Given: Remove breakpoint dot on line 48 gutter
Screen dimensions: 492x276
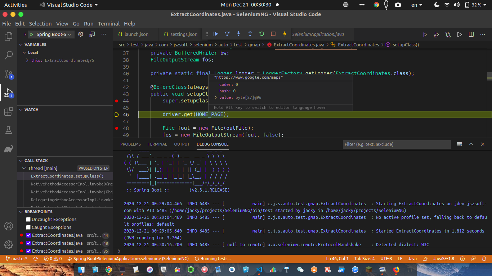Looking at the screenshot, I should (116, 128).
